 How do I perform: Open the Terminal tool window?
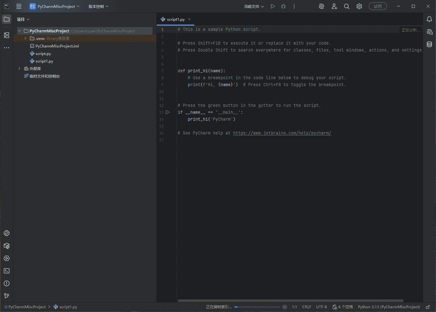tap(7, 271)
